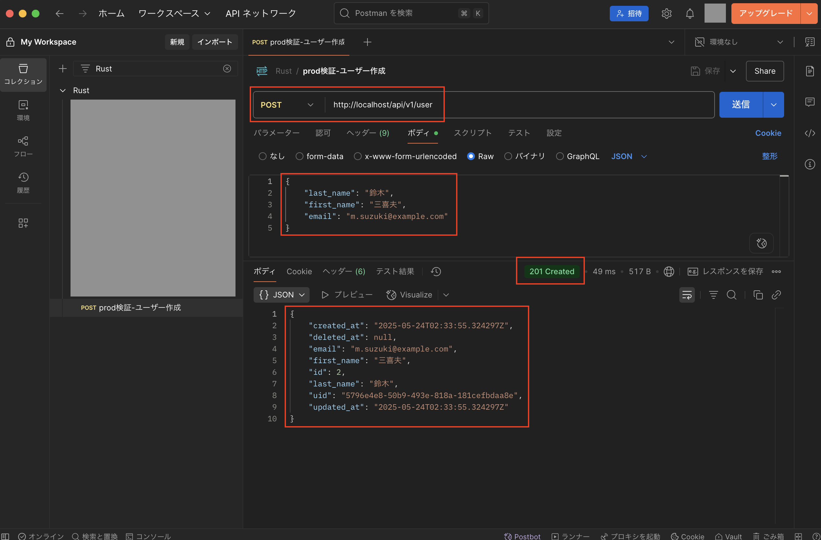The image size is (821, 540).
Task: Click the request URL input field
Action: pyautogui.click(x=520, y=105)
